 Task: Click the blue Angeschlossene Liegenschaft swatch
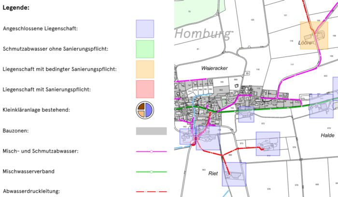pyautogui.click(x=145, y=28)
